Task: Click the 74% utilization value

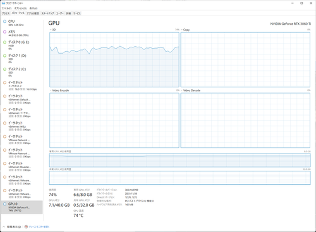Action: 52,195
